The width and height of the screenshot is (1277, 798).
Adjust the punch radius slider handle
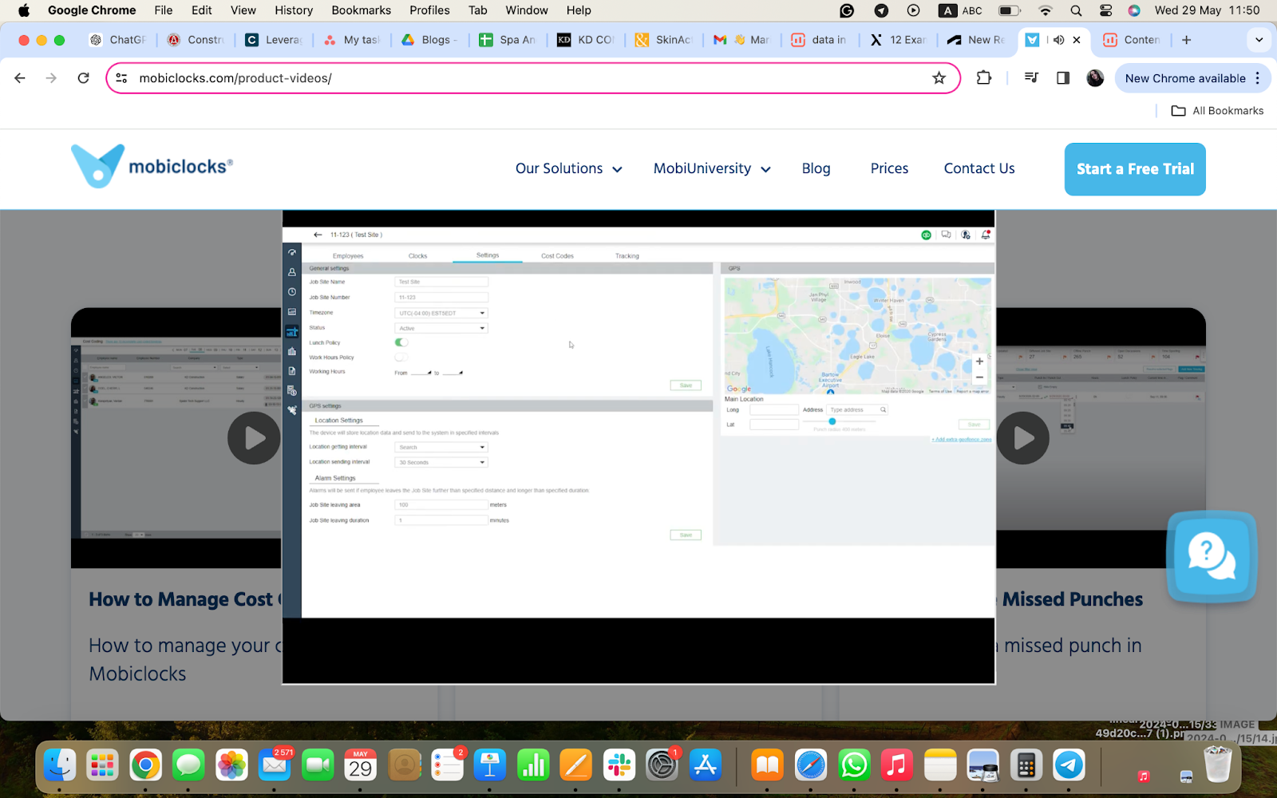pos(832,421)
